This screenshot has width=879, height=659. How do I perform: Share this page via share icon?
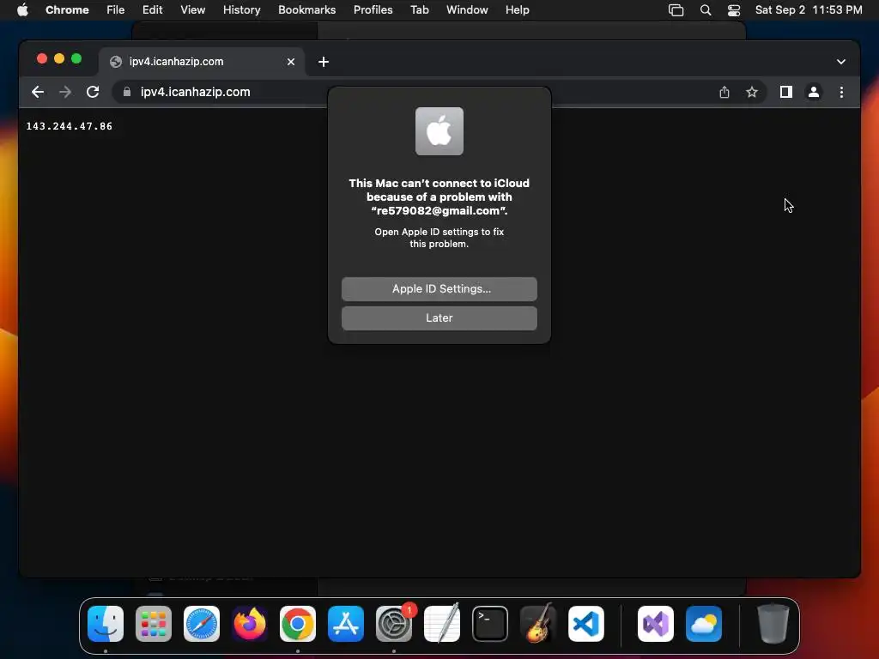pos(724,92)
